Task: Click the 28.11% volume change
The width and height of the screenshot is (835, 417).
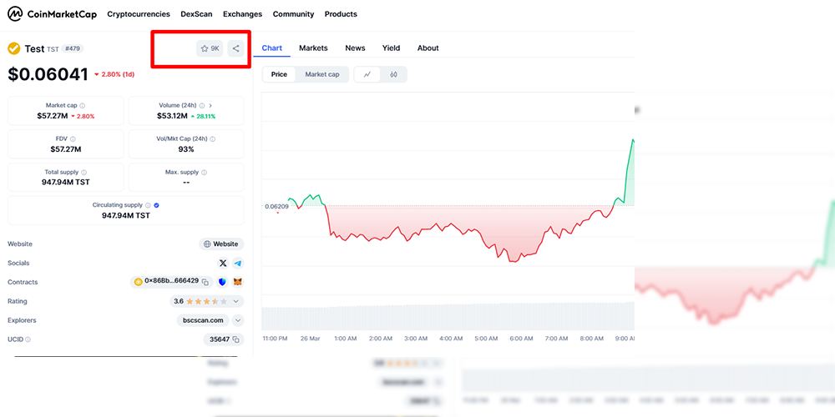Action: tap(204, 116)
